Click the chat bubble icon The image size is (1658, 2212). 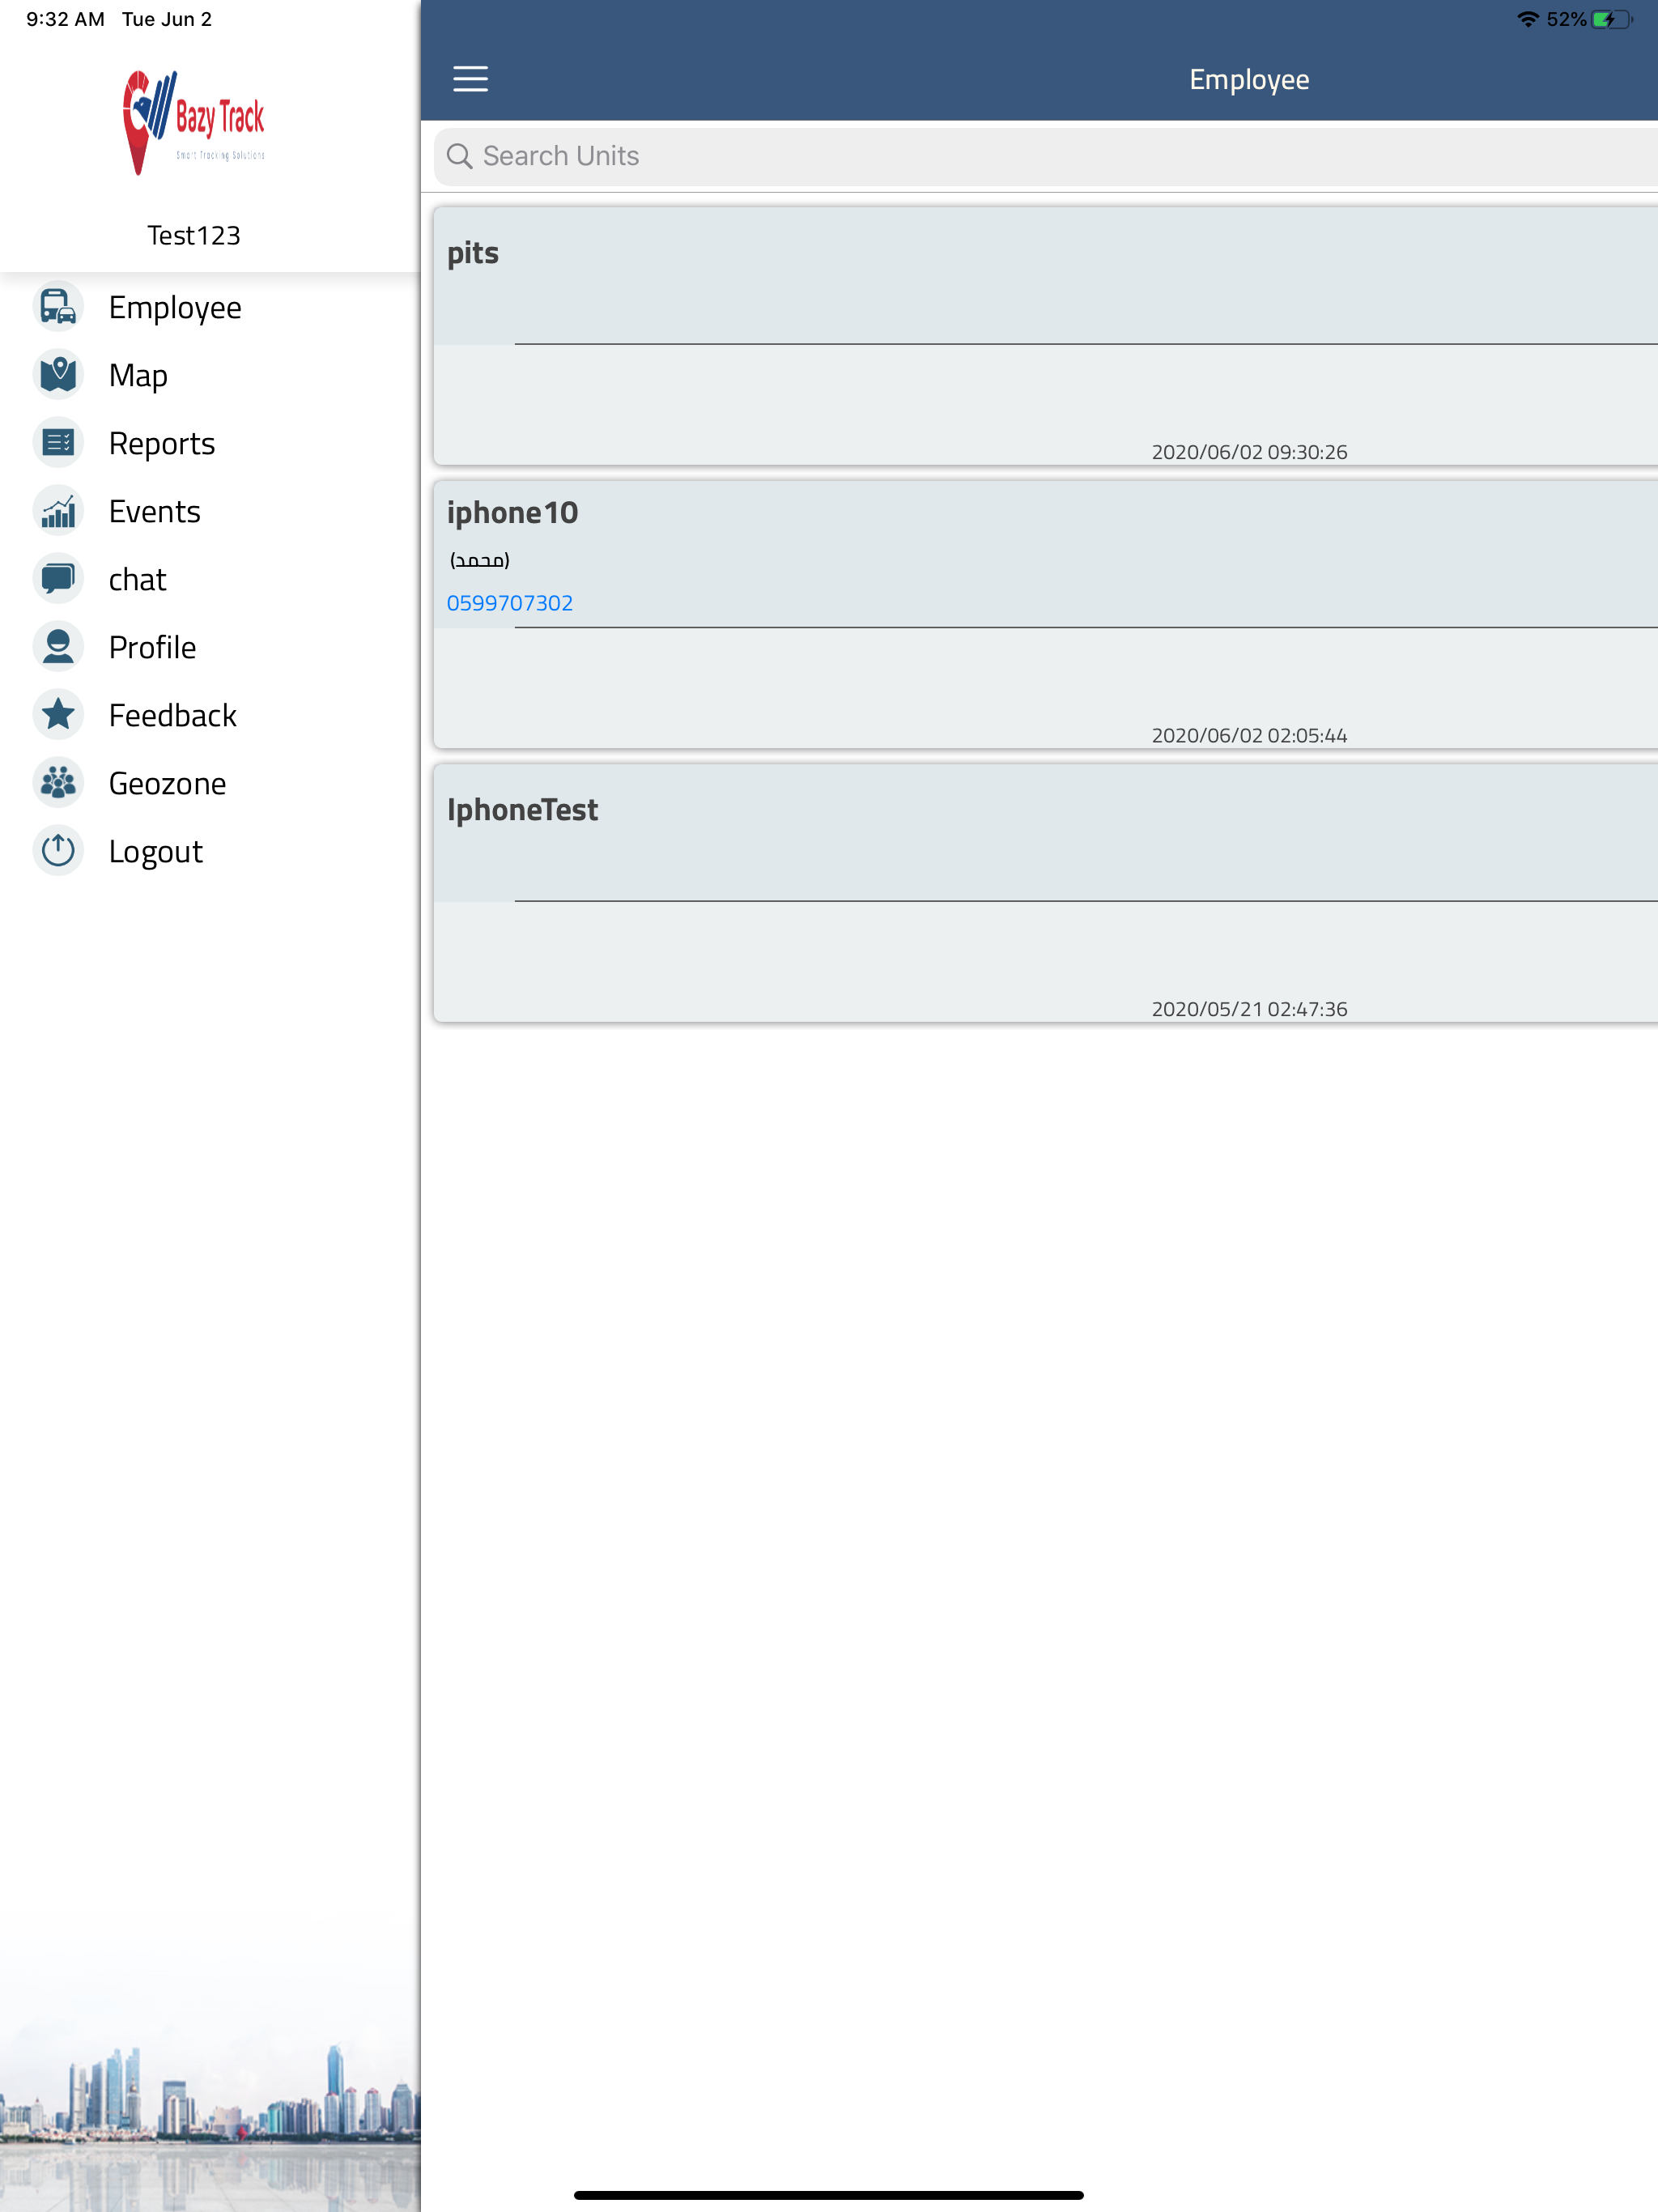click(x=58, y=579)
